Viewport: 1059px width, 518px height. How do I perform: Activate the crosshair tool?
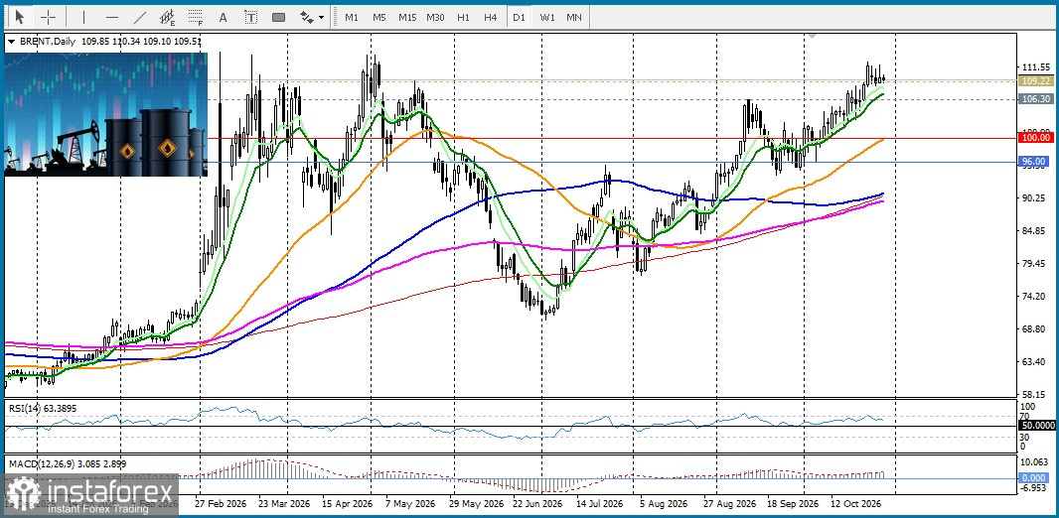click(49, 16)
